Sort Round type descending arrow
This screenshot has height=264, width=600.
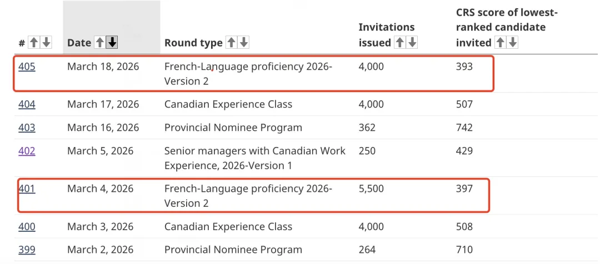(x=243, y=43)
